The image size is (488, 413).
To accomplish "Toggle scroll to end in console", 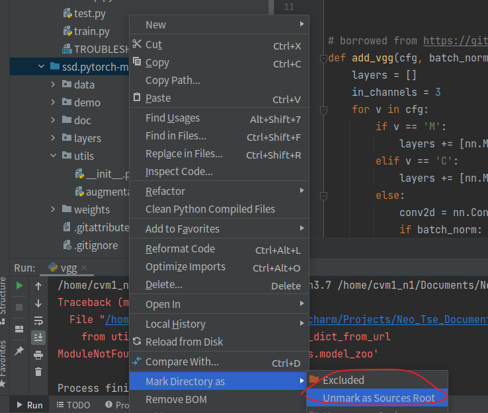I will tap(38, 338).
